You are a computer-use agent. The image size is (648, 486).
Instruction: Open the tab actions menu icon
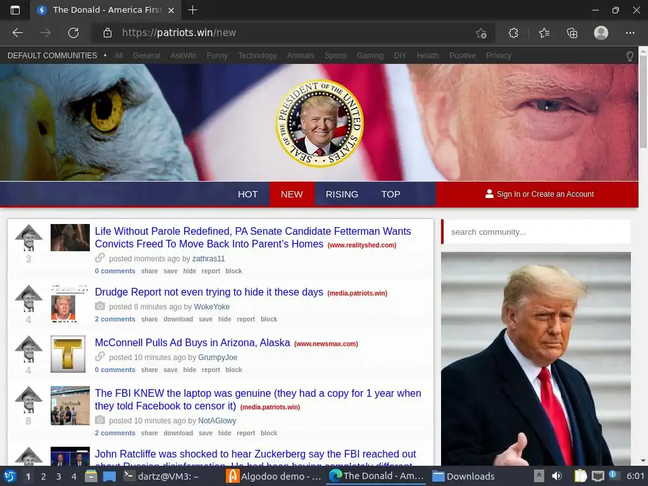tap(15, 10)
